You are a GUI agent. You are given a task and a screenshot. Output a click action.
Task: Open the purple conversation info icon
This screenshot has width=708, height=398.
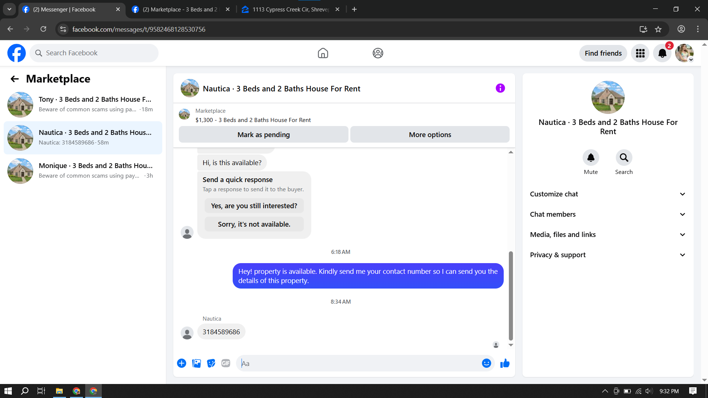(500, 88)
